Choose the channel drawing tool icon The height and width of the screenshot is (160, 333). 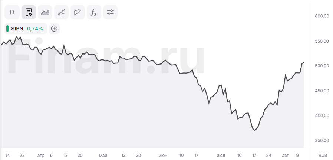point(78,12)
